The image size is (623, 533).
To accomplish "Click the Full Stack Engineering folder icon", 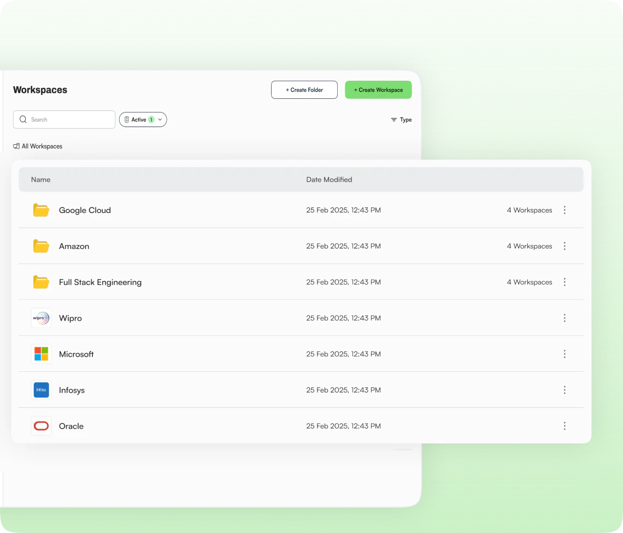I will tap(41, 282).
